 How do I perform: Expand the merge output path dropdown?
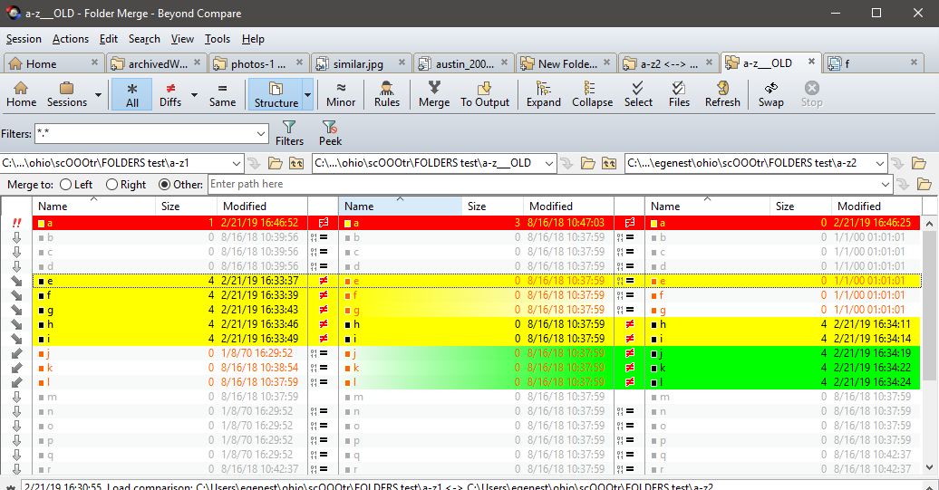coord(886,184)
